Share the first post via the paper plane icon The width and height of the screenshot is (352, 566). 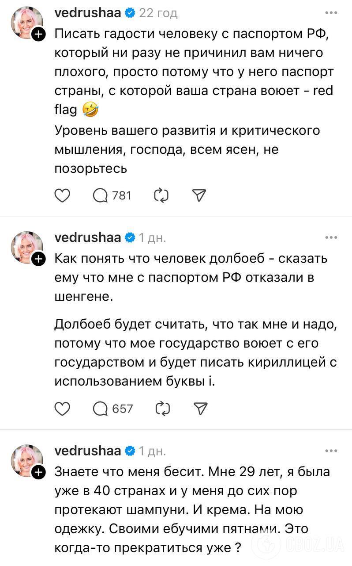click(x=198, y=195)
